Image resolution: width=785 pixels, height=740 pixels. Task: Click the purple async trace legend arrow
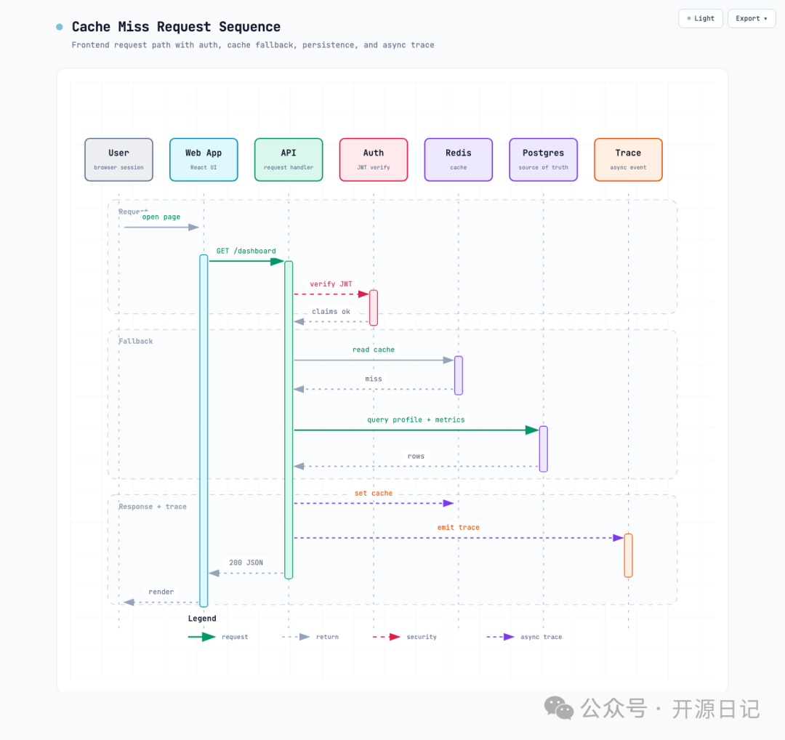(x=501, y=637)
